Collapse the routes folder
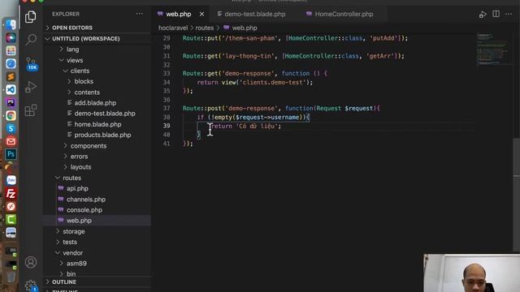This screenshot has height=292, width=520. click(x=72, y=178)
